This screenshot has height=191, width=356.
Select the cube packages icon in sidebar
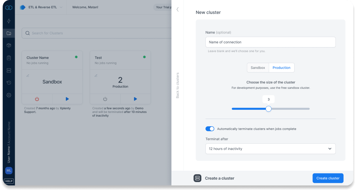pos(9,46)
